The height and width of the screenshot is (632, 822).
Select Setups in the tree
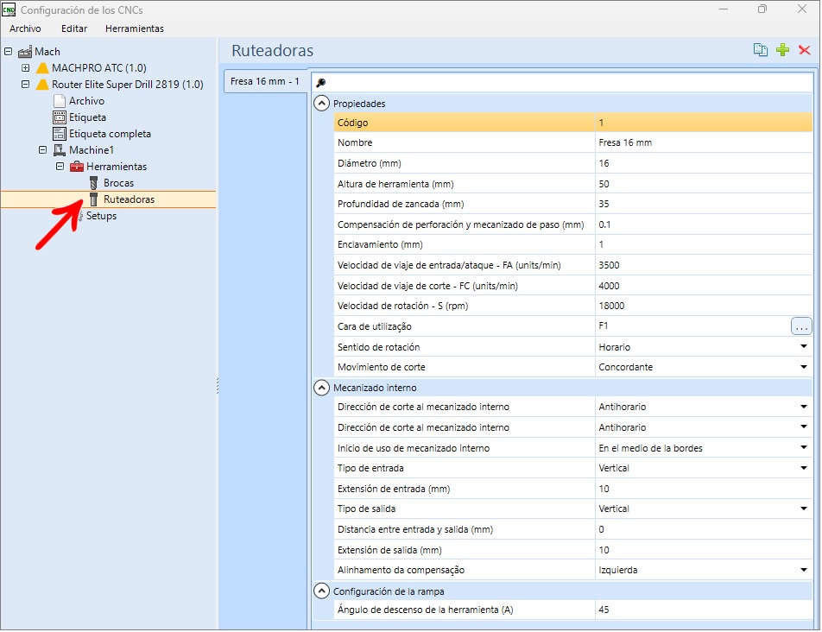pos(101,216)
